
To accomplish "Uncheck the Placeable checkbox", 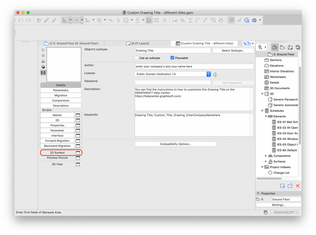I will coord(172,58).
